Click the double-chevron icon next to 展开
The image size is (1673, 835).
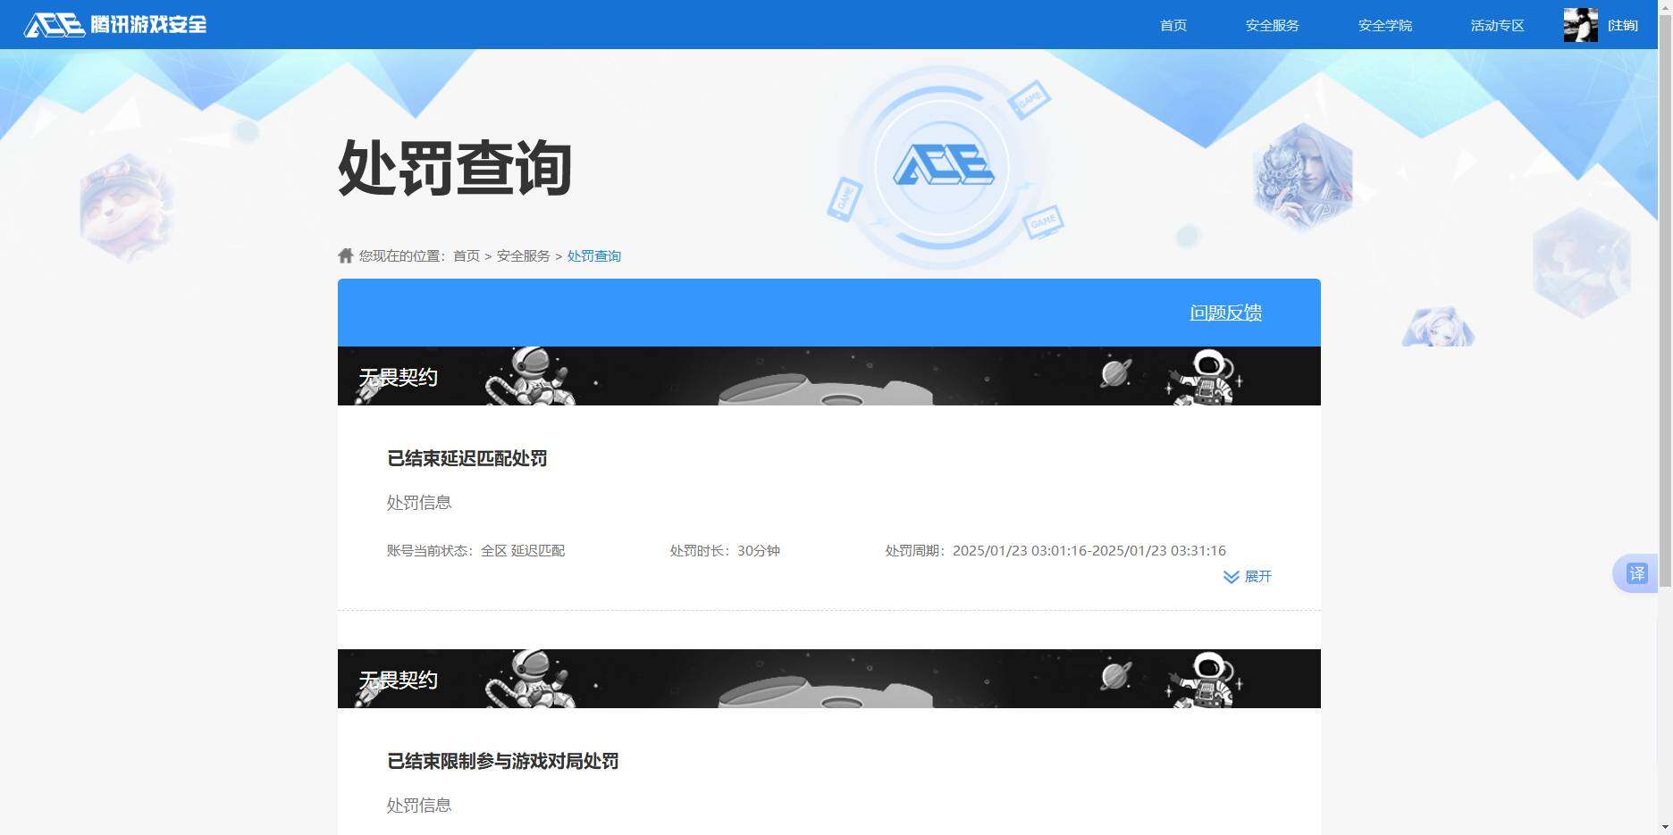pos(1231,577)
